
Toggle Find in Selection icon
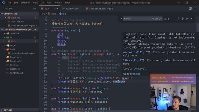pyautogui.click(x=187, y=19)
